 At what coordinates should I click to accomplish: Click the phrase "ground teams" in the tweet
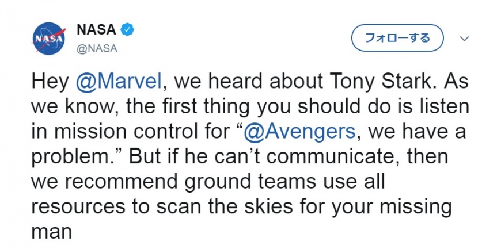pyautogui.click(x=224, y=182)
